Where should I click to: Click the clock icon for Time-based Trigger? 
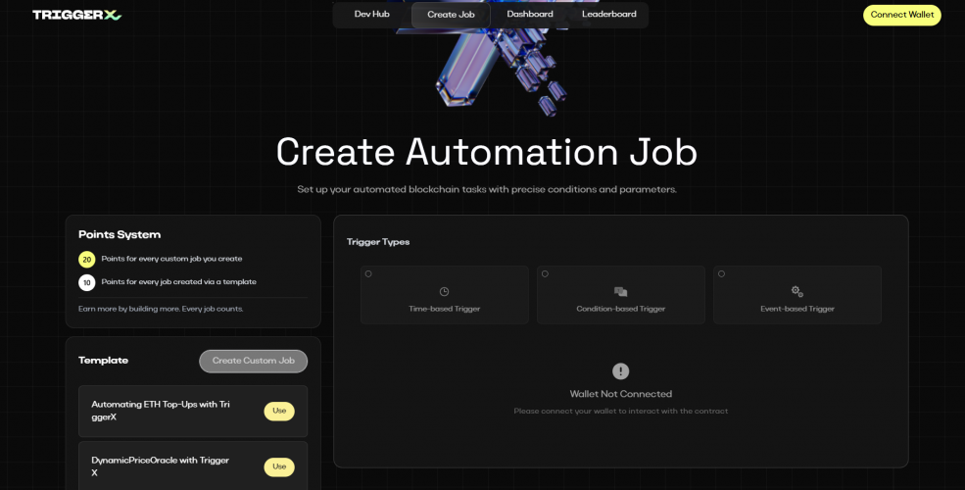[445, 291]
